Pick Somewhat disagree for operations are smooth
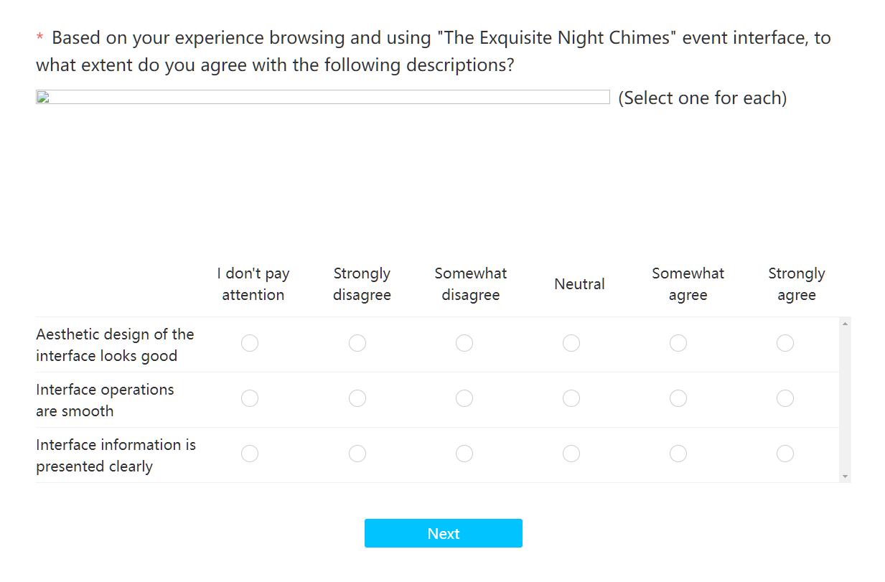885x582 pixels. click(464, 398)
